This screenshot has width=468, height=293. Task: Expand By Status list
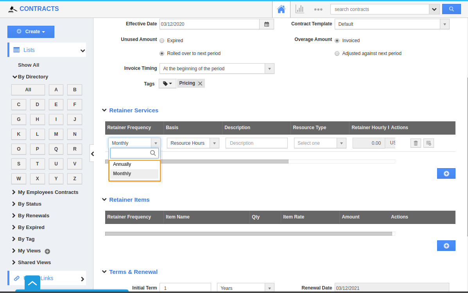14,204
